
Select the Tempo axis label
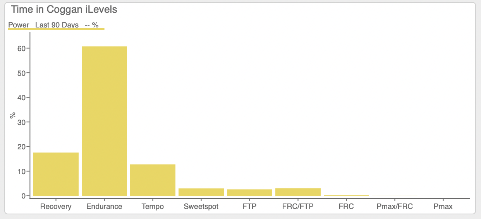pyautogui.click(x=153, y=206)
